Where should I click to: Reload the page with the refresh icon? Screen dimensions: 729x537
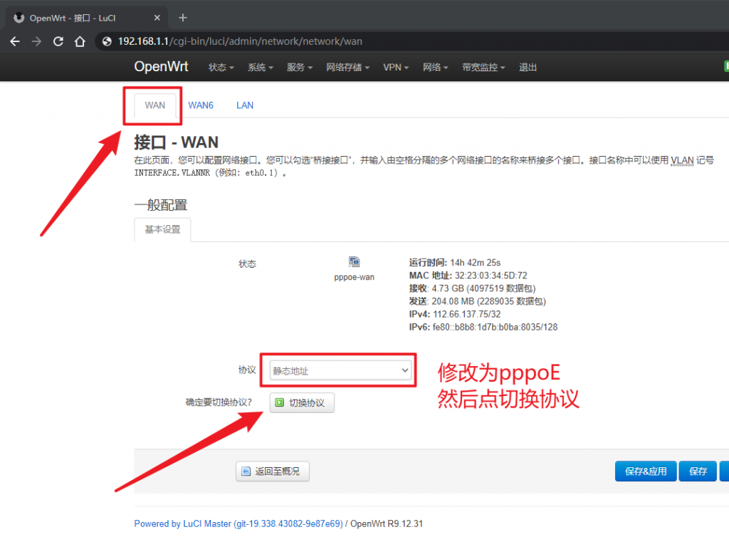pos(58,41)
